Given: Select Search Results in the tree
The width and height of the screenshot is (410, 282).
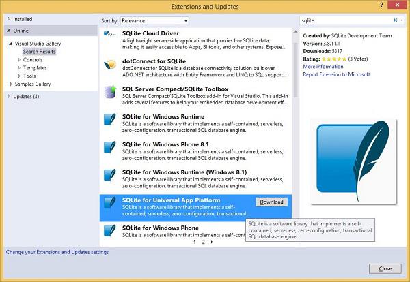Looking at the screenshot, I should [39, 52].
